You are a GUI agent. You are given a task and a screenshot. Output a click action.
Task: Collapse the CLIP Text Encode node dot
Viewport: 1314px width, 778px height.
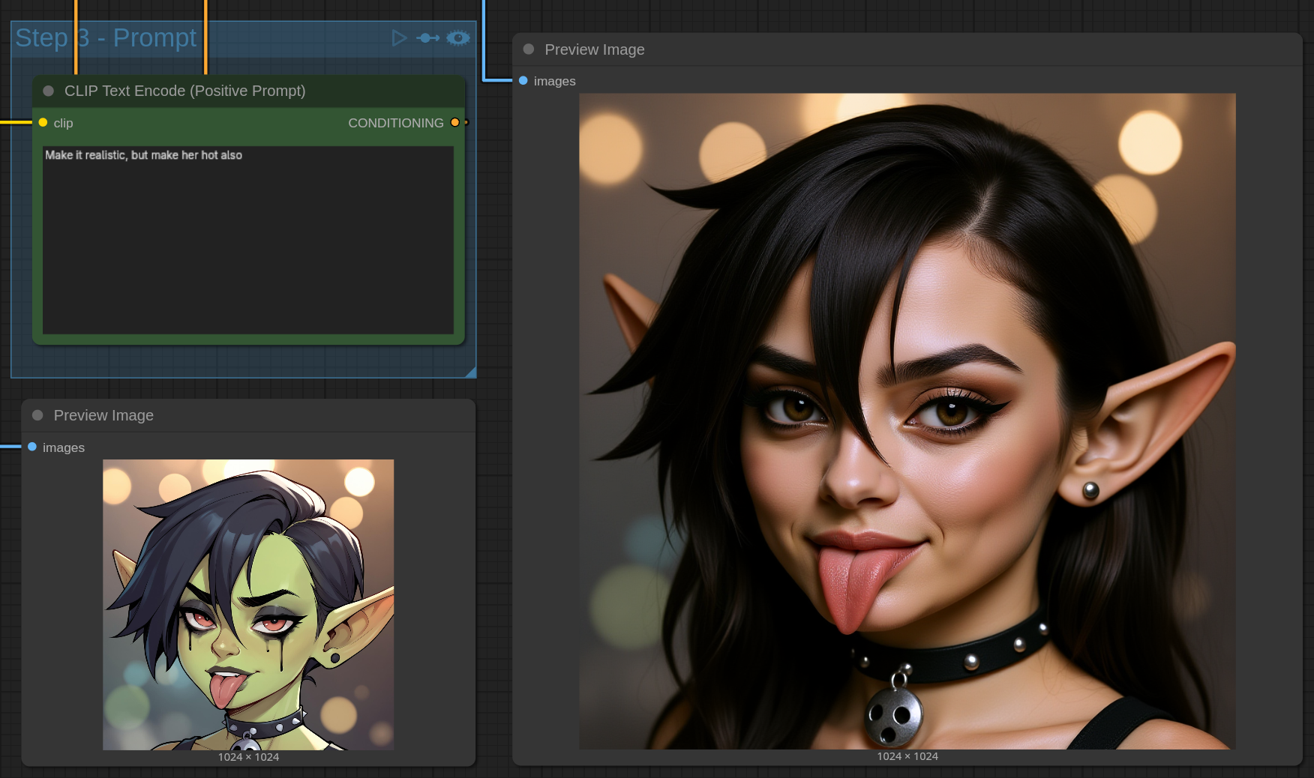pyautogui.click(x=49, y=91)
